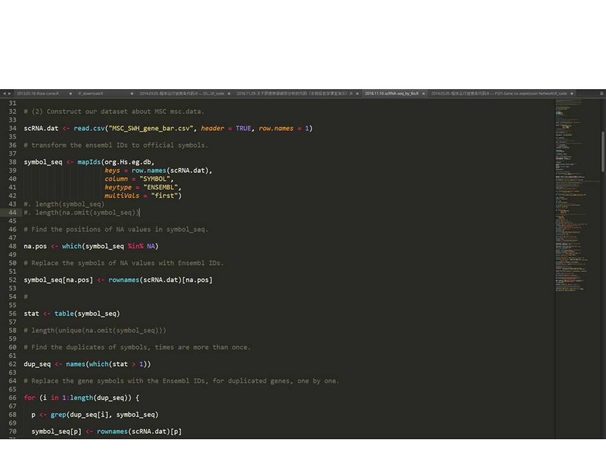Switch to the If_download.R tab
This screenshot has width=606, height=455.
(91, 94)
